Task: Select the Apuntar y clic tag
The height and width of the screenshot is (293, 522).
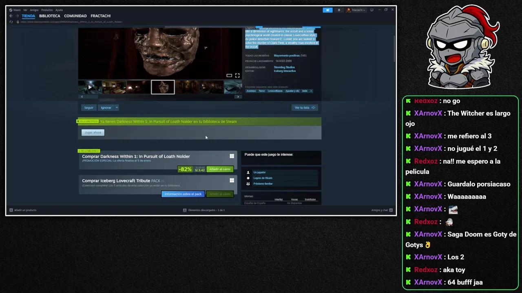Action: pyautogui.click(x=292, y=91)
